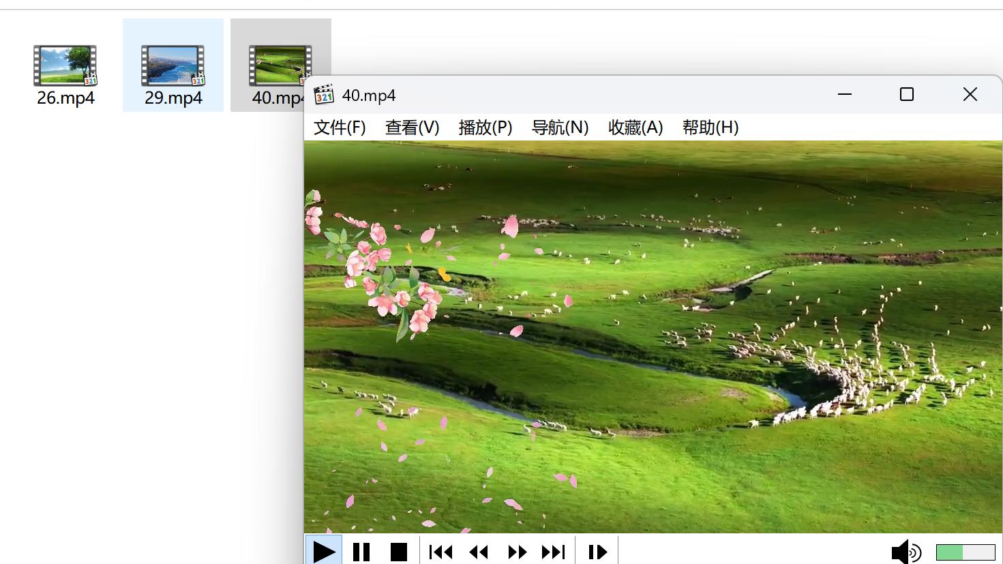
Task: Mute audio using the speaker icon
Action: [x=906, y=552]
